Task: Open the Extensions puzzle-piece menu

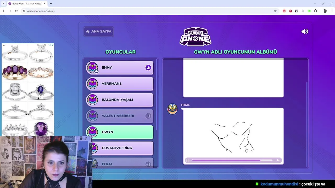Action: (x=316, y=11)
